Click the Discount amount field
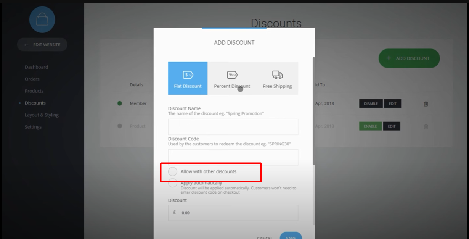The height and width of the screenshot is (239, 469). point(233,213)
